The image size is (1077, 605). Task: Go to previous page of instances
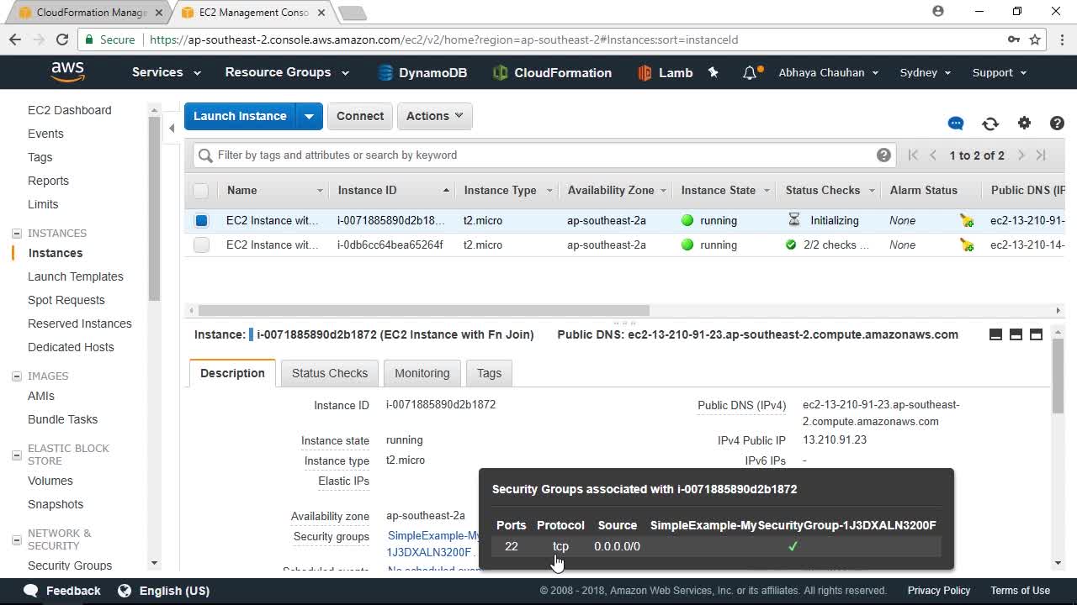pos(933,155)
